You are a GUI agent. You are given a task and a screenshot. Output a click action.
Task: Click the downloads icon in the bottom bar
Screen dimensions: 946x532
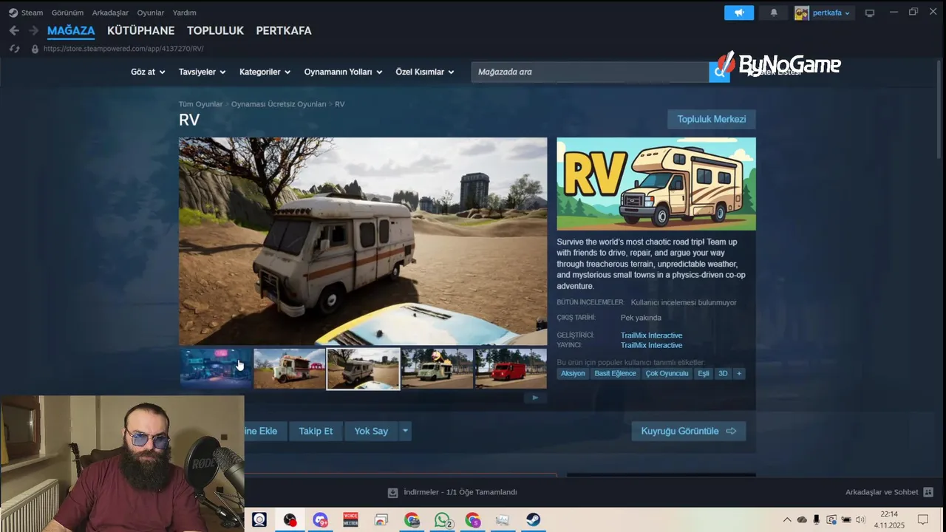tap(392, 492)
